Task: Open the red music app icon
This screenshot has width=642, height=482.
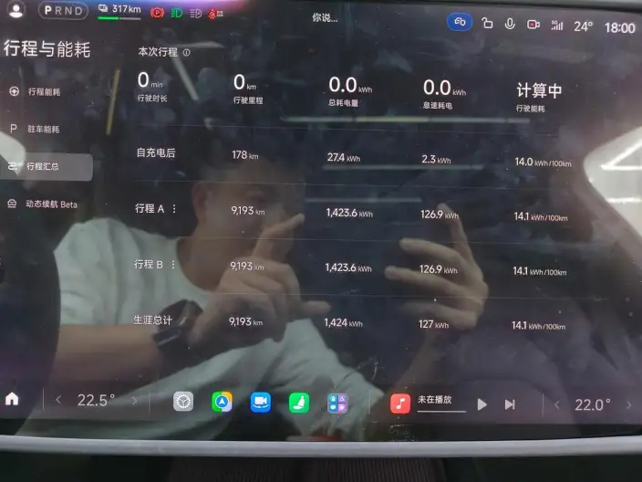Action: click(400, 403)
